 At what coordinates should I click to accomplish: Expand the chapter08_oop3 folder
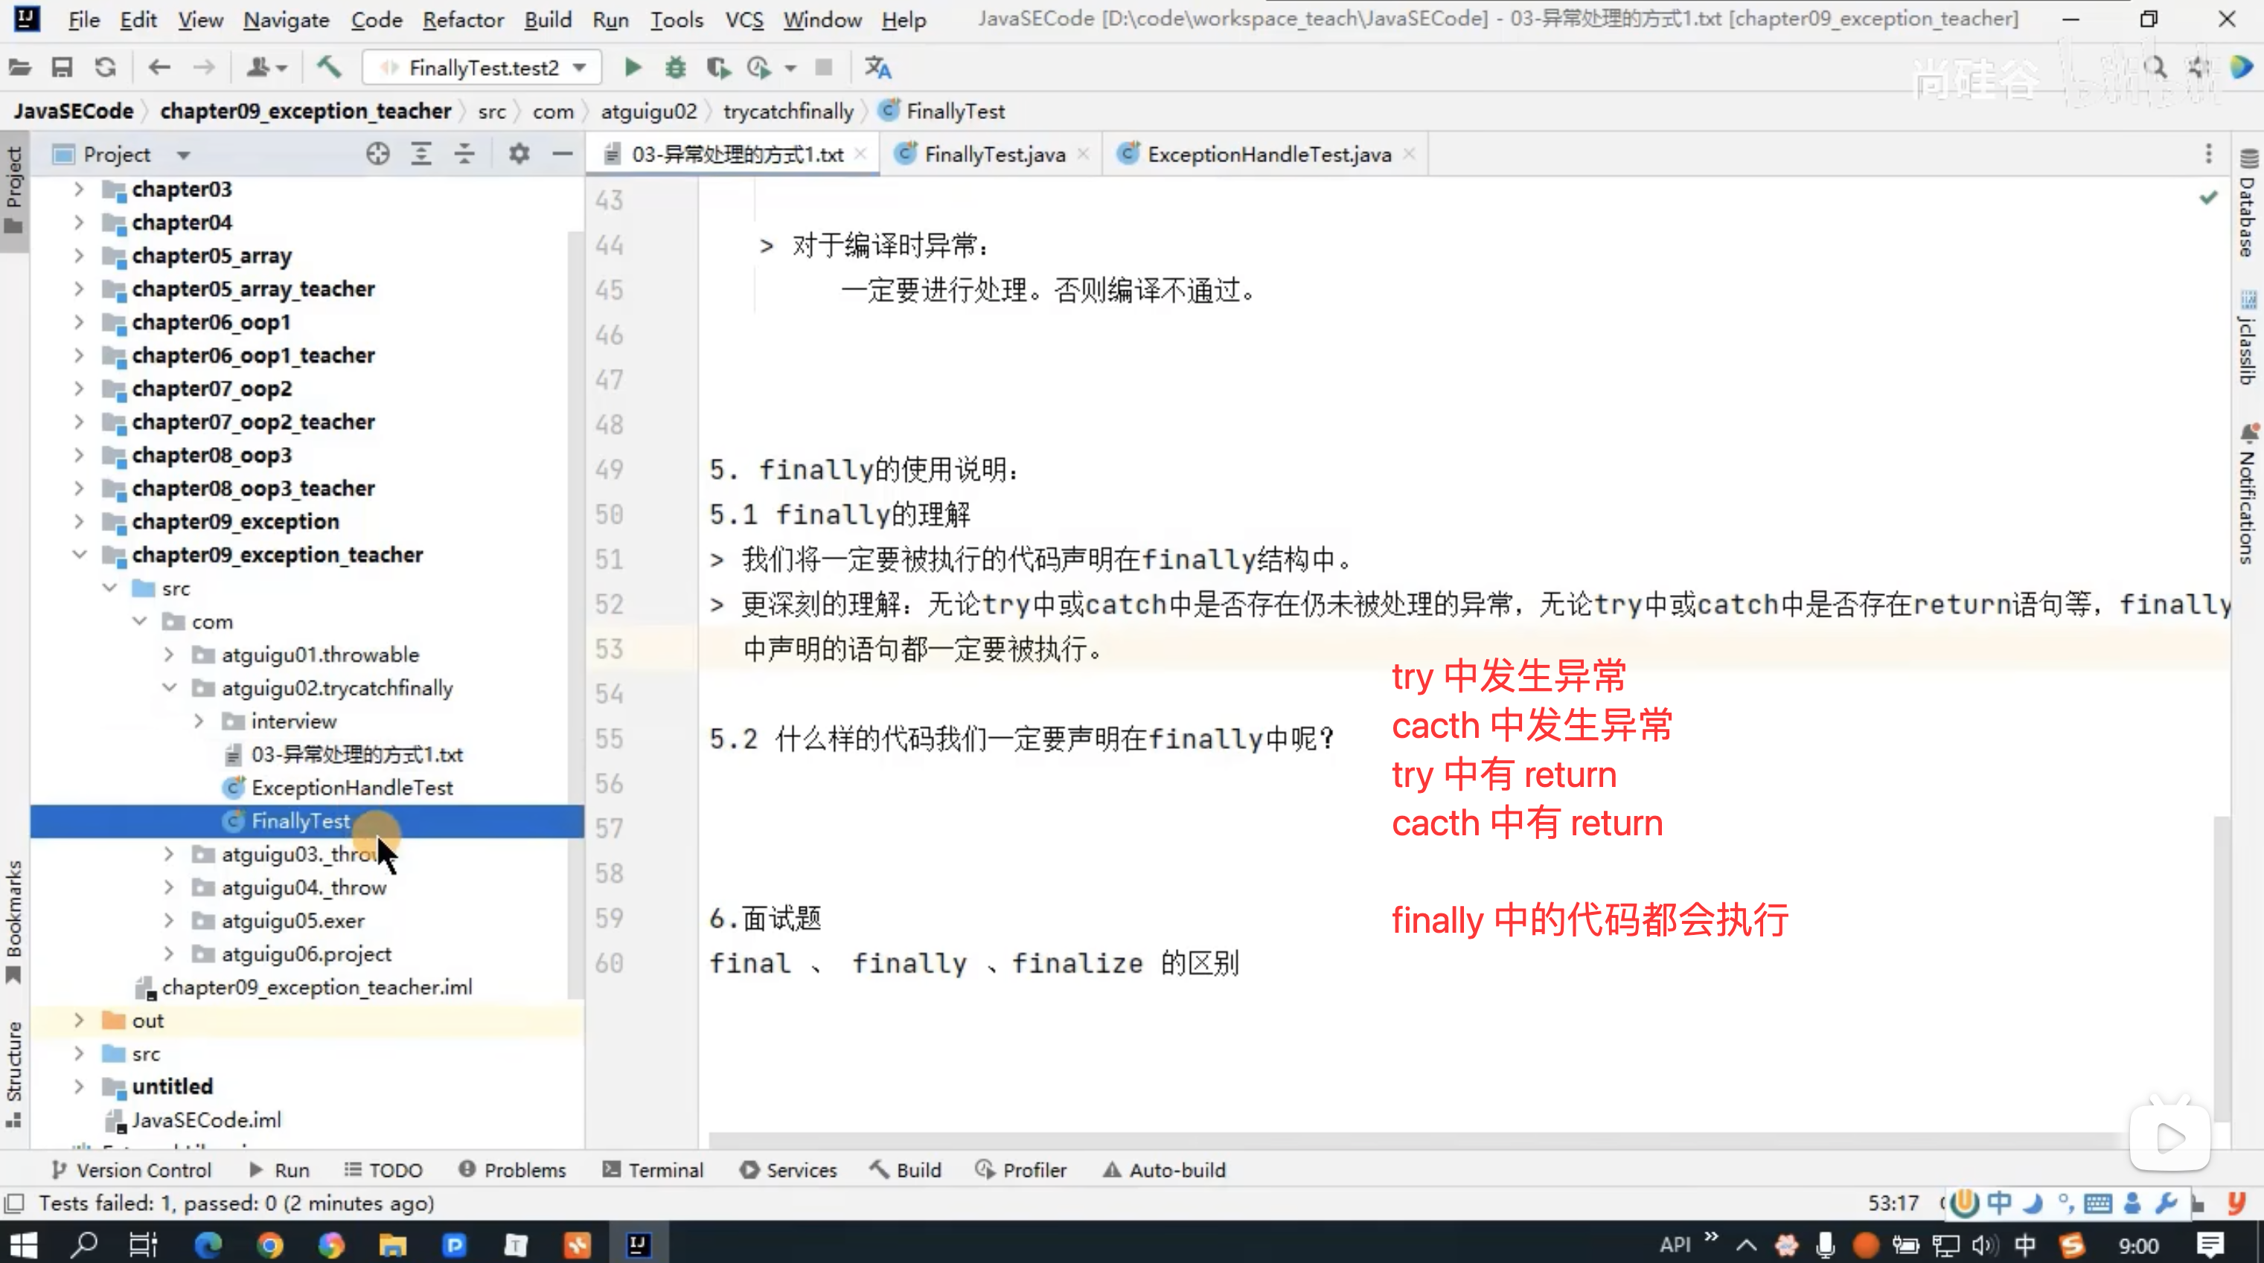pyautogui.click(x=79, y=455)
